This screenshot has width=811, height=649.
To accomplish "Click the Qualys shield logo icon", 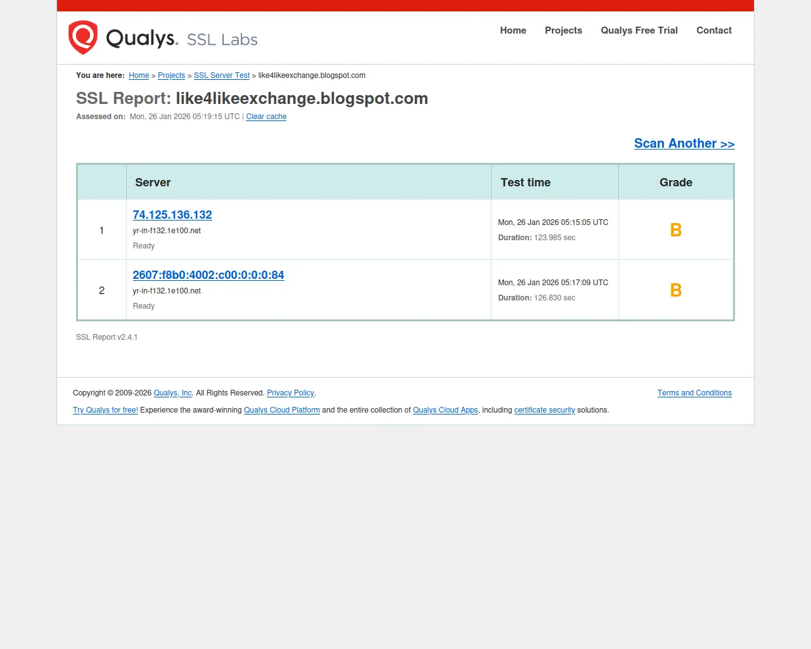I will pos(83,37).
